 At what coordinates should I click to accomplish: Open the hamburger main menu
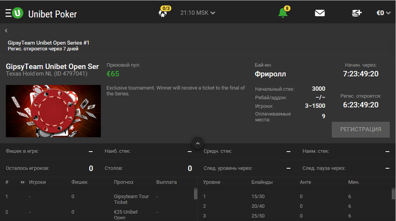pos(8,13)
